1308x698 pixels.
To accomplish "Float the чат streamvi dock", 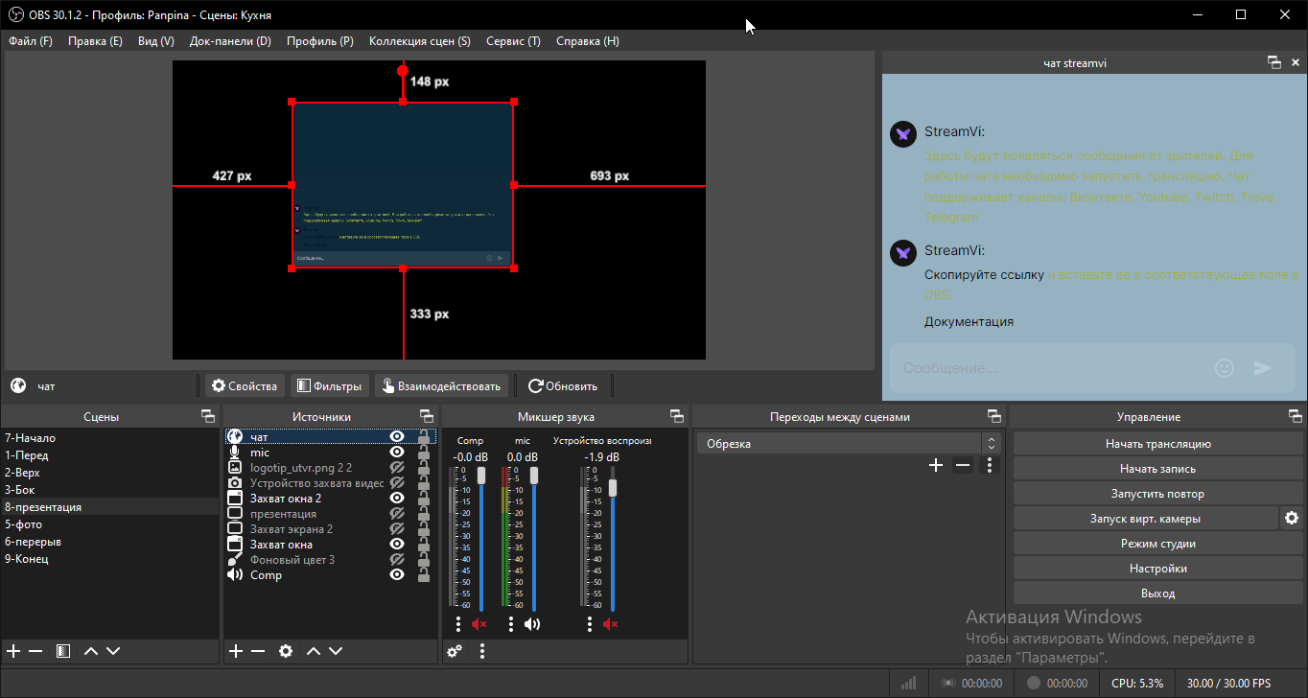I will 1274,62.
